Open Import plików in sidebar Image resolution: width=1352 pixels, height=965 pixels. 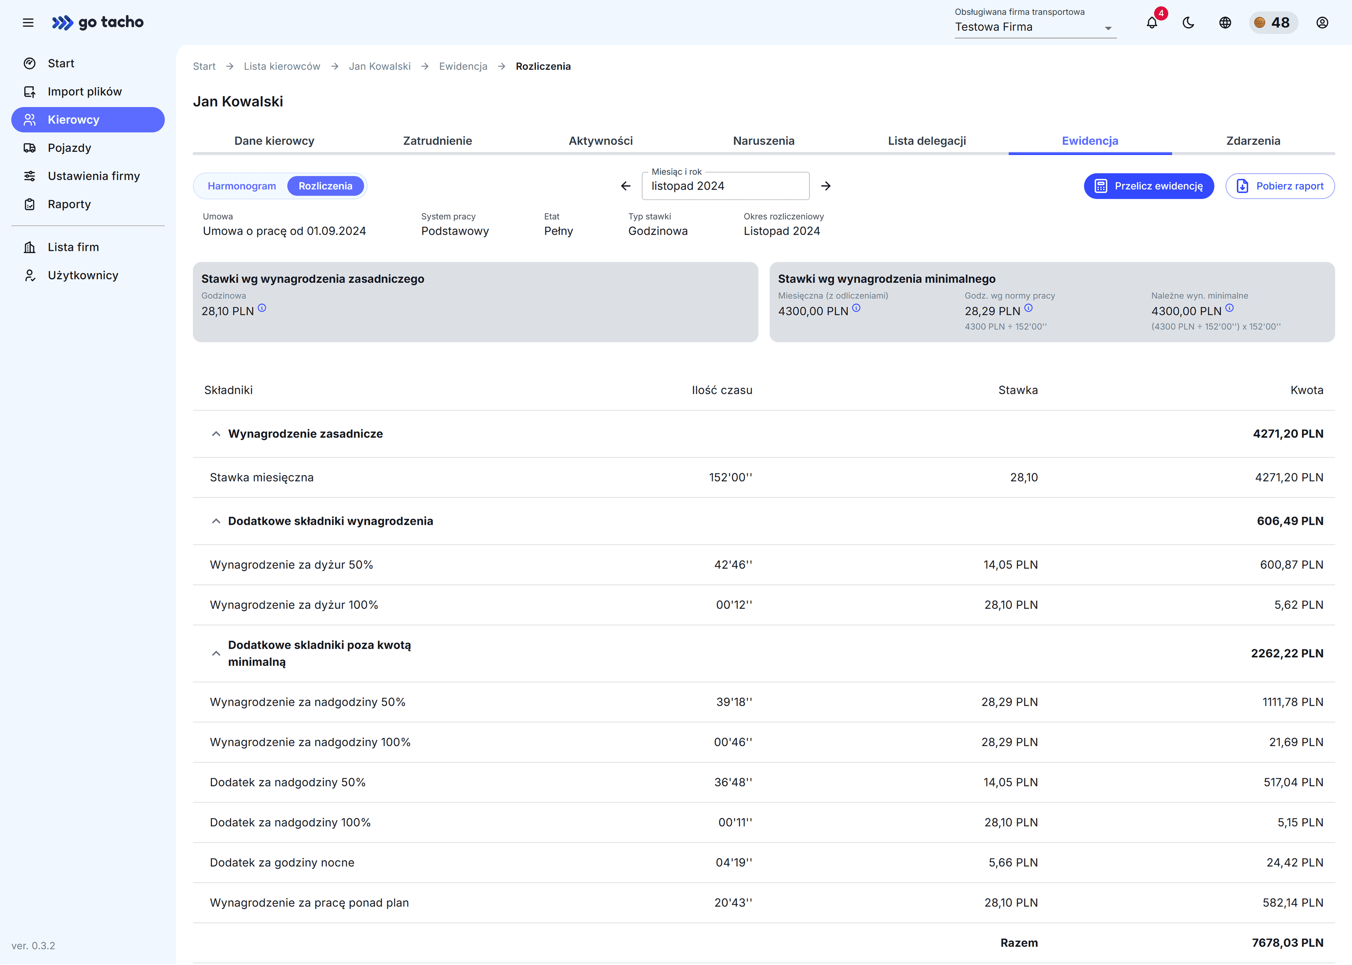point(88,92)
